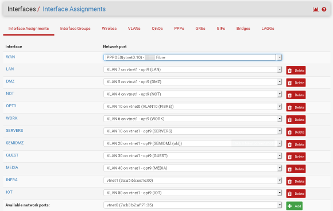333x211 pixels.
Task: Switch to Interface Groups tab
Action: point(75,29)
